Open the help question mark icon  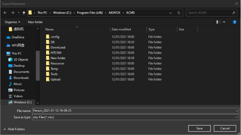(234, 22)
